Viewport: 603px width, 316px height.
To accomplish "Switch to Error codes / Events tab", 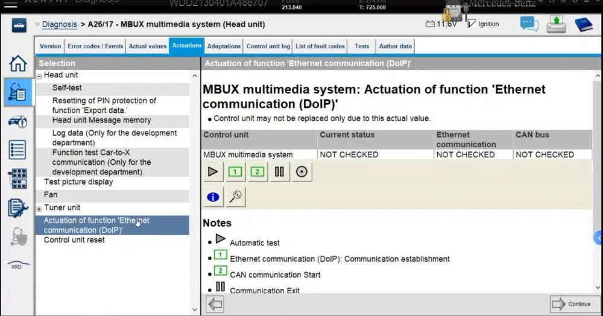I will click(x=95, y=46).
